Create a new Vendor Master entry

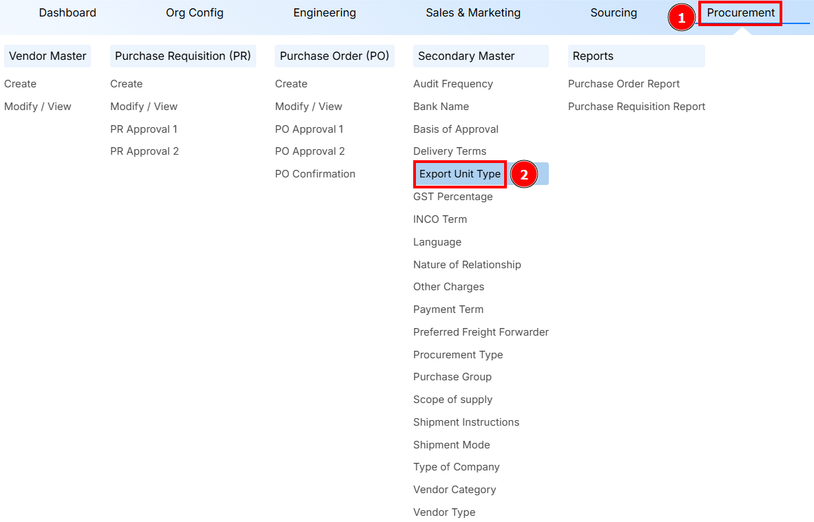click(20, 83)
